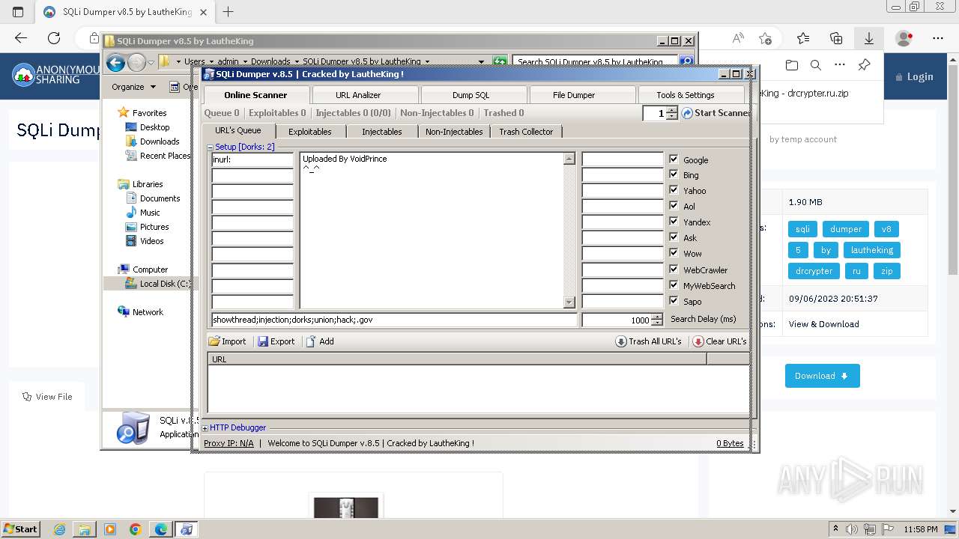Open browser settings ellipsis menu

(x=938, y=38)
